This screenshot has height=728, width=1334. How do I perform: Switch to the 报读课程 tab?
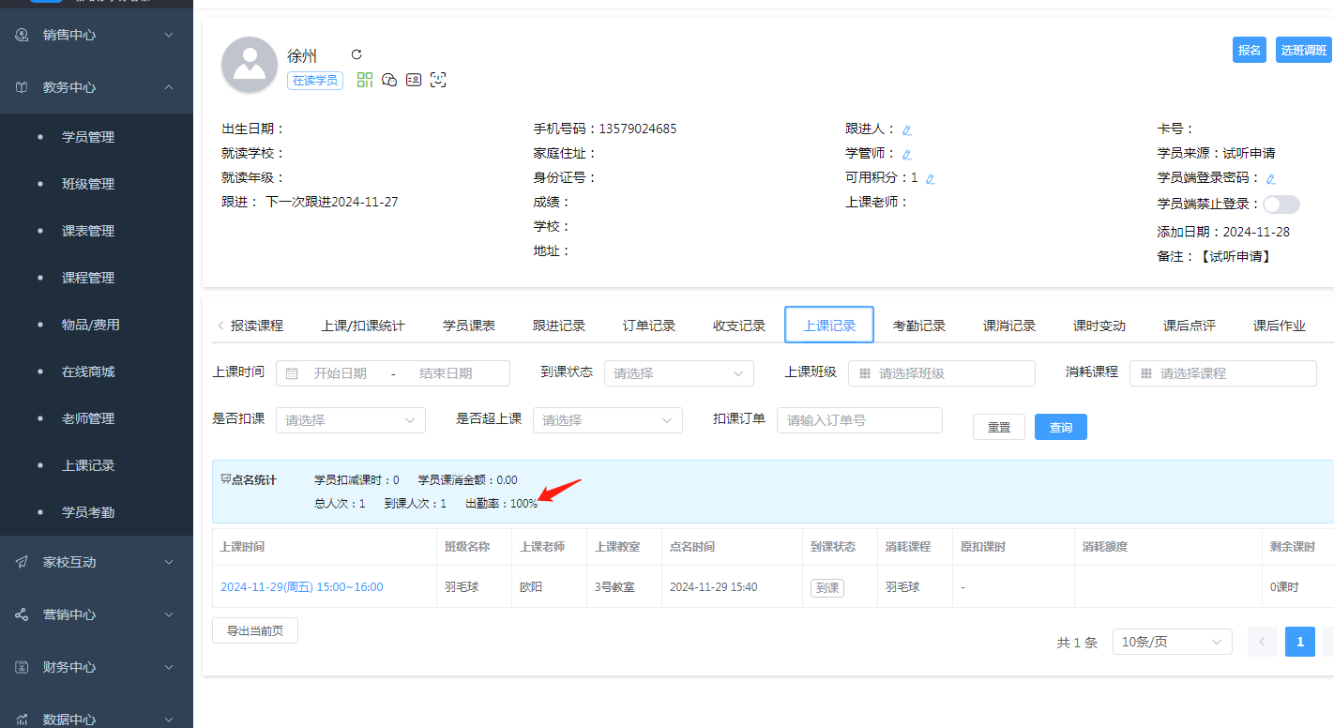(x=257, y=326)
